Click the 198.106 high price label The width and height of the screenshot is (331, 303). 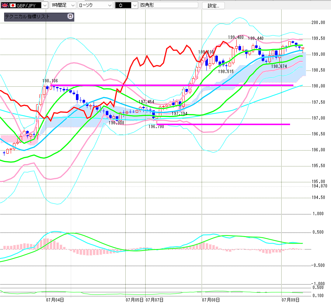pyautogui.click(x=50, y=81)
